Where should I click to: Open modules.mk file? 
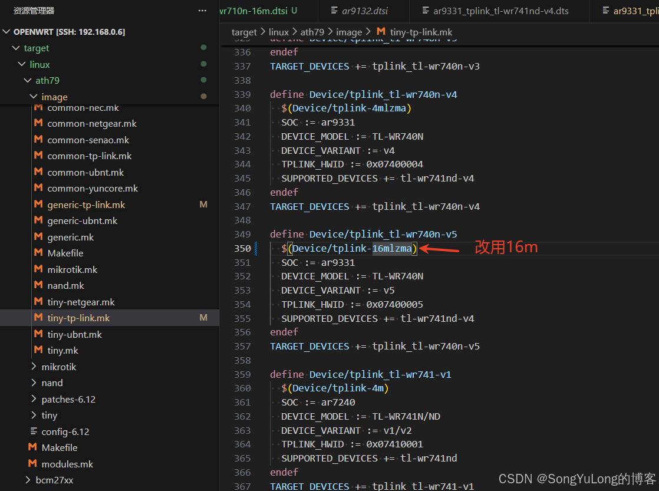click(x=67, y=464)
